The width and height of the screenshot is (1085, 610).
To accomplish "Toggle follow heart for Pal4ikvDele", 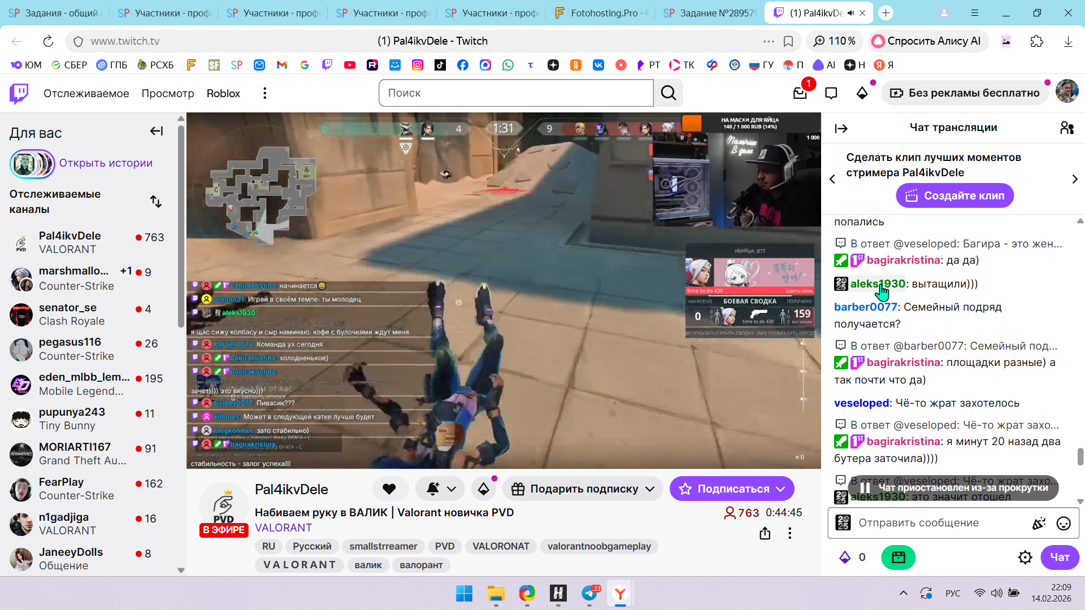I will [389, 489].
